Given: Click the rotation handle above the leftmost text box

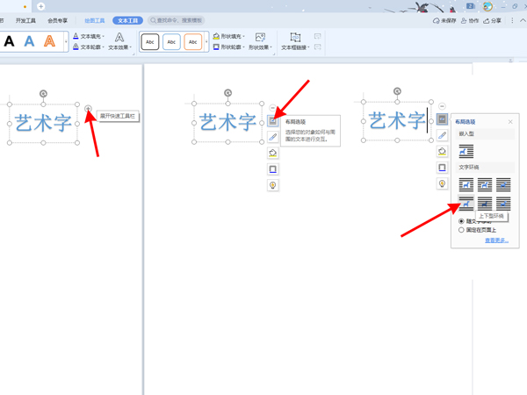Looking at the screenshot, I should 43,93.
